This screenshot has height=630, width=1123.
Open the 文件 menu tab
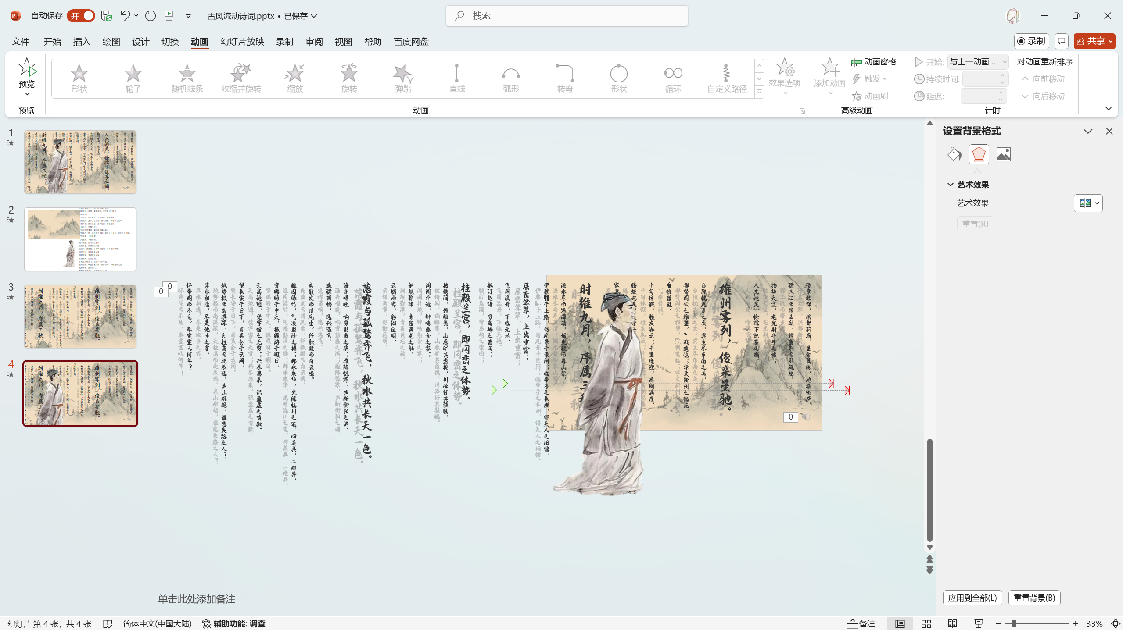coord(21,42)
